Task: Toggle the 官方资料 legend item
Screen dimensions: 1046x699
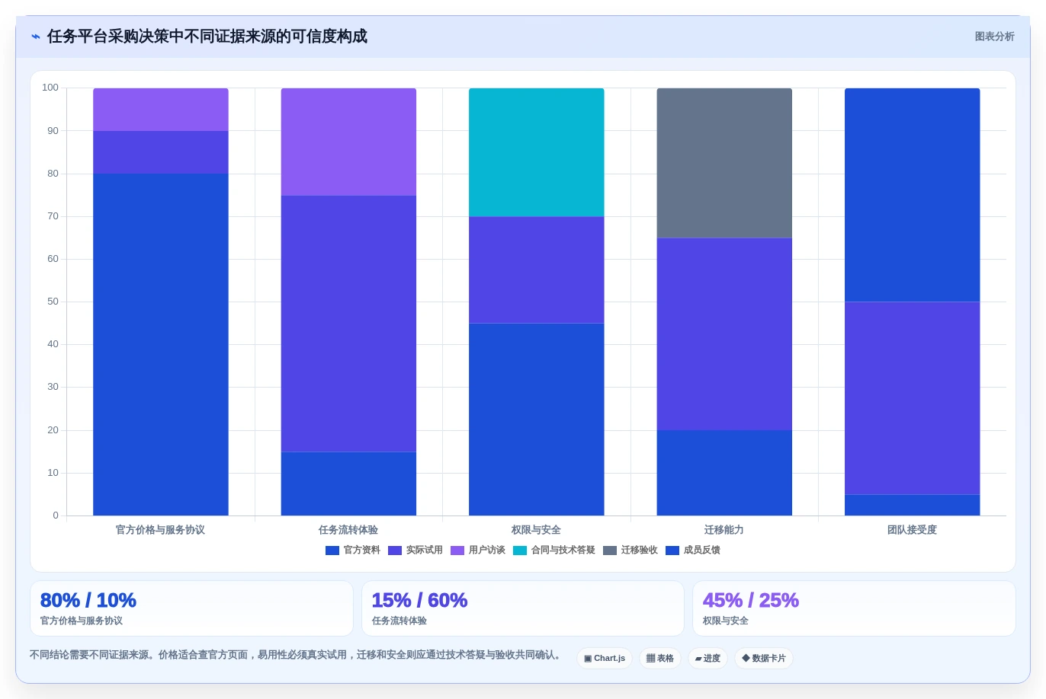Action: pyautogui.click(x=352, y=550)
